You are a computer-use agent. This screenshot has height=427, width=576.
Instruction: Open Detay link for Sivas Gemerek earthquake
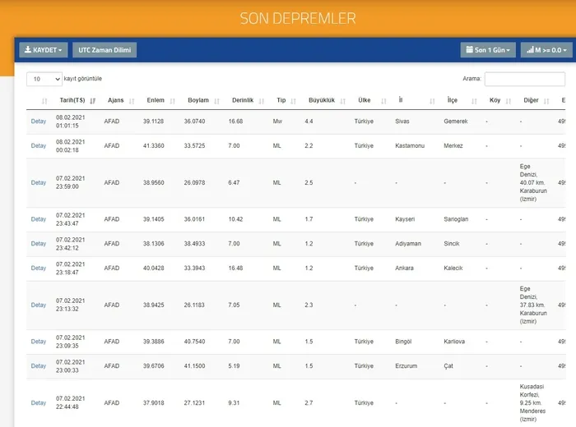39,122
